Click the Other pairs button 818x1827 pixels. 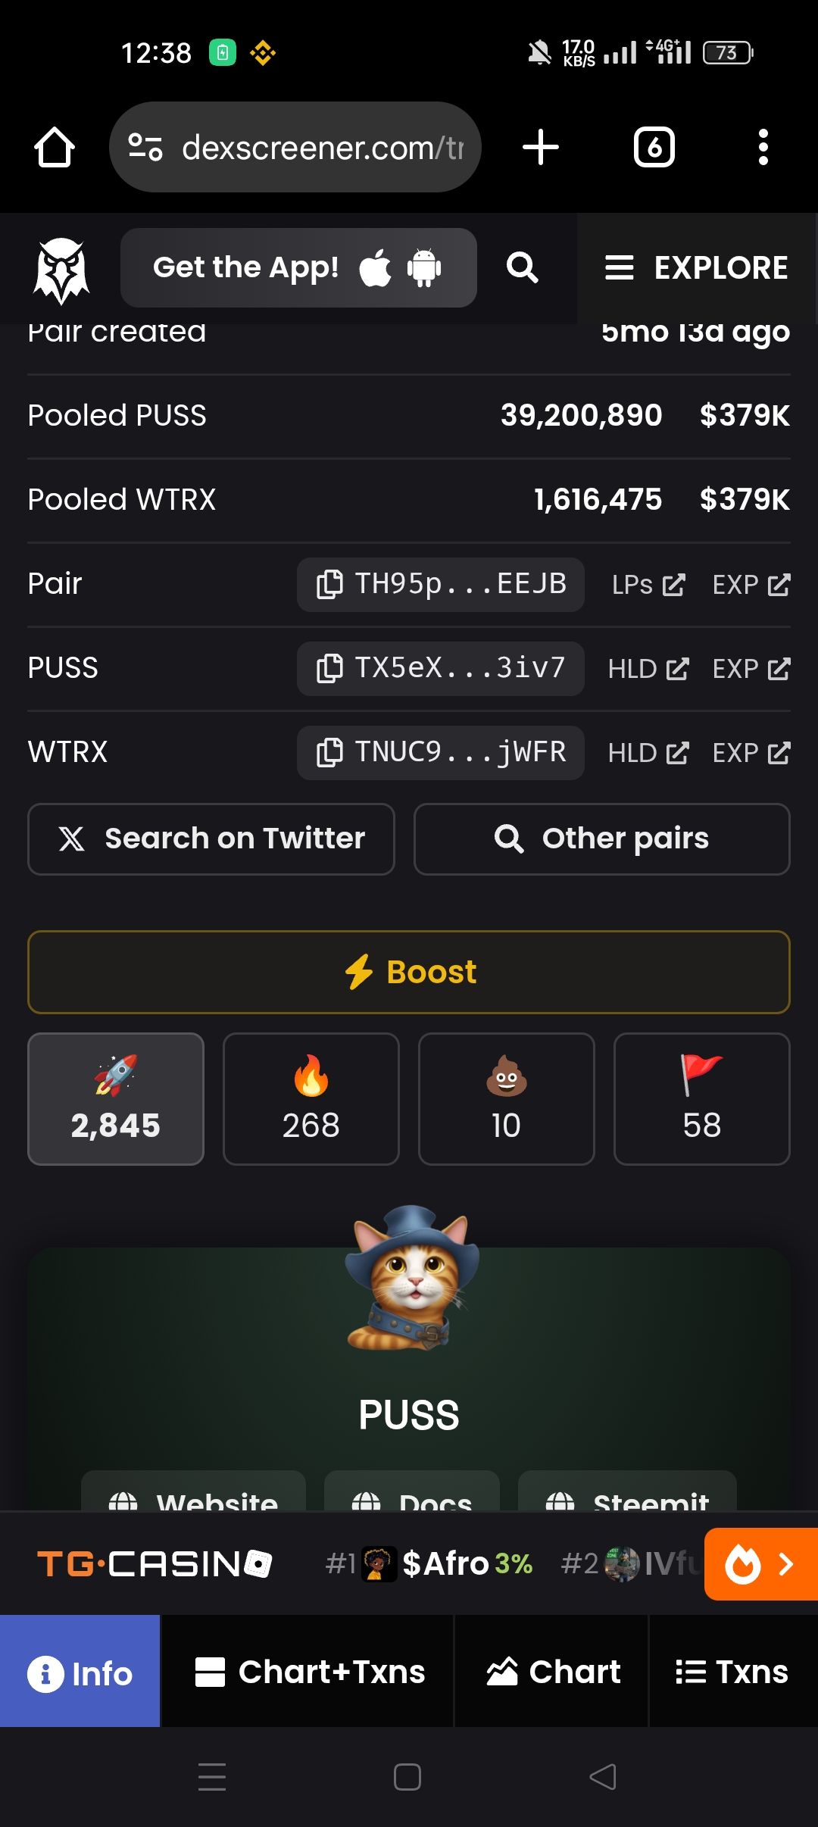pos(602,839)
